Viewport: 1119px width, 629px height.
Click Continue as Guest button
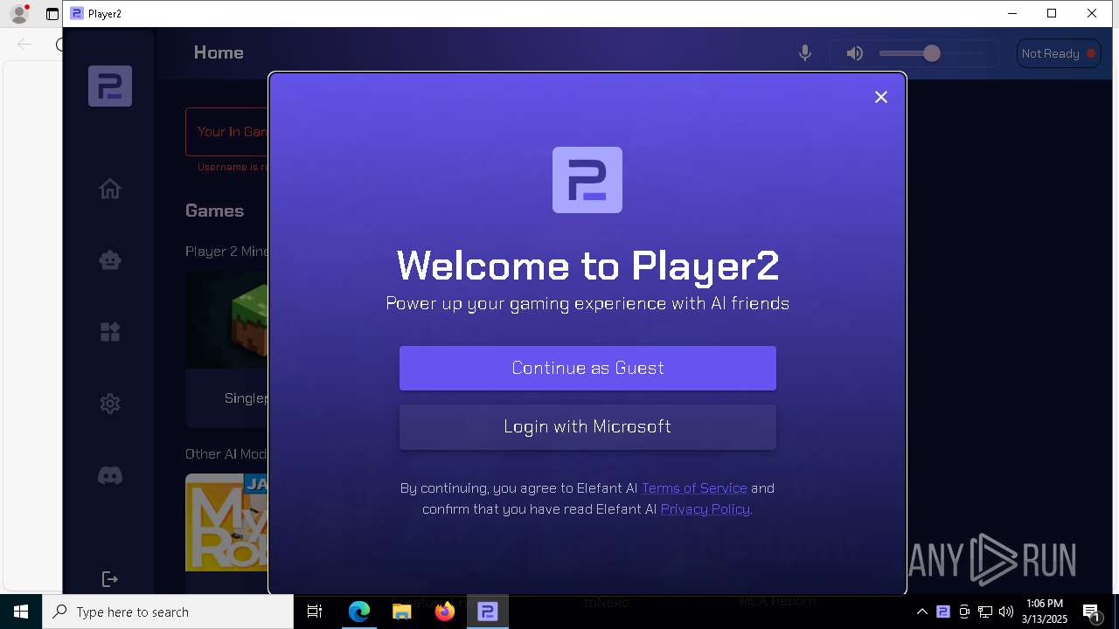click(587, 368)
